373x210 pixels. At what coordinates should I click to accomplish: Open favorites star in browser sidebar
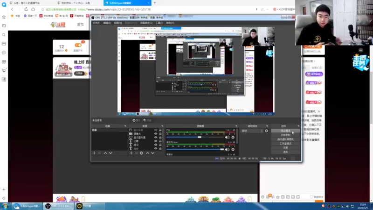pos(4,17)
